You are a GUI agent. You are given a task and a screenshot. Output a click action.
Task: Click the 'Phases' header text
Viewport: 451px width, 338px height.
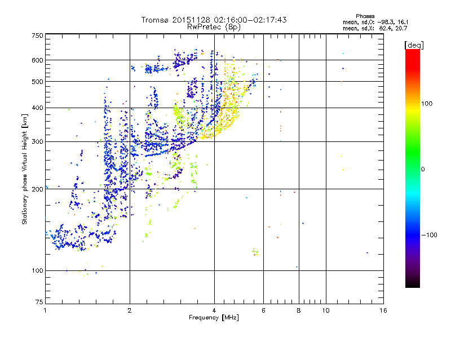pyautogui.click(x=365, y=16)
